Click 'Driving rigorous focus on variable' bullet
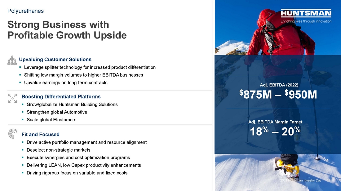The height and width of the screenshot is (191, 341). [77, 173]
